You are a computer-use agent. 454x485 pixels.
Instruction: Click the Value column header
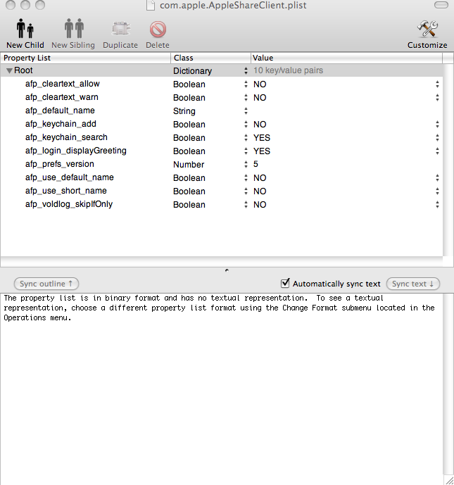pos(346,58)
